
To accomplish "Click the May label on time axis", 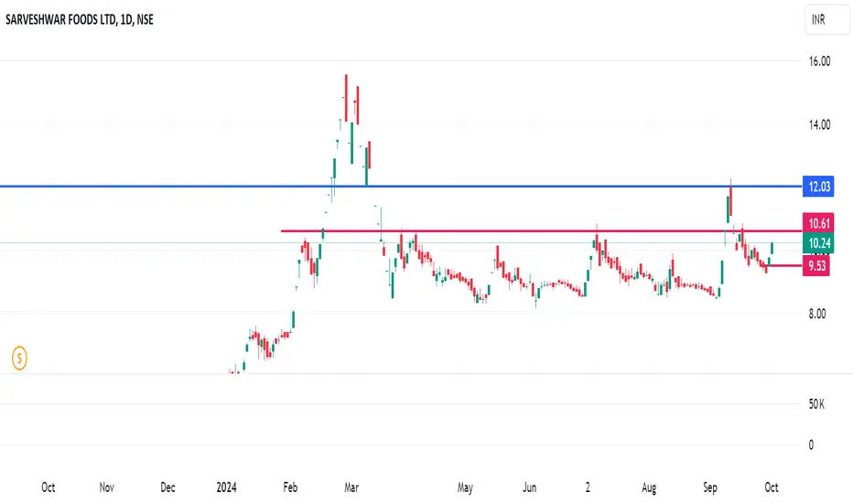I will pyautogui.click(x=465, y=487).
